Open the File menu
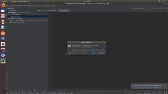This screenshot has height=94, width=168. pos(7,6)
